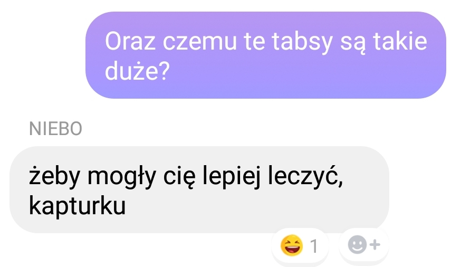Tap the gray smiley face icon

pyautogui.click(x=357, y=245)
